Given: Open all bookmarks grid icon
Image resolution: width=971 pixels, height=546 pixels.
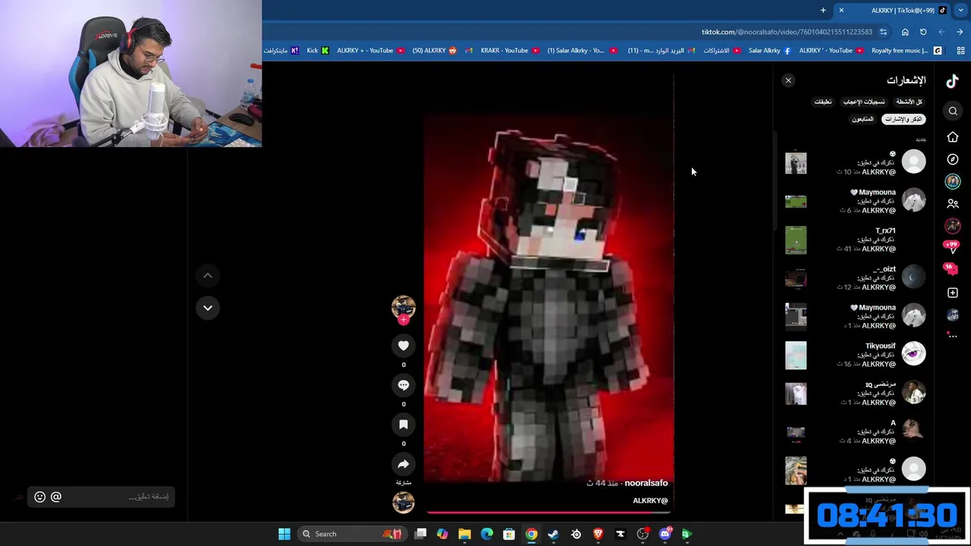Looking at the screenshot, I should (960, 51).
